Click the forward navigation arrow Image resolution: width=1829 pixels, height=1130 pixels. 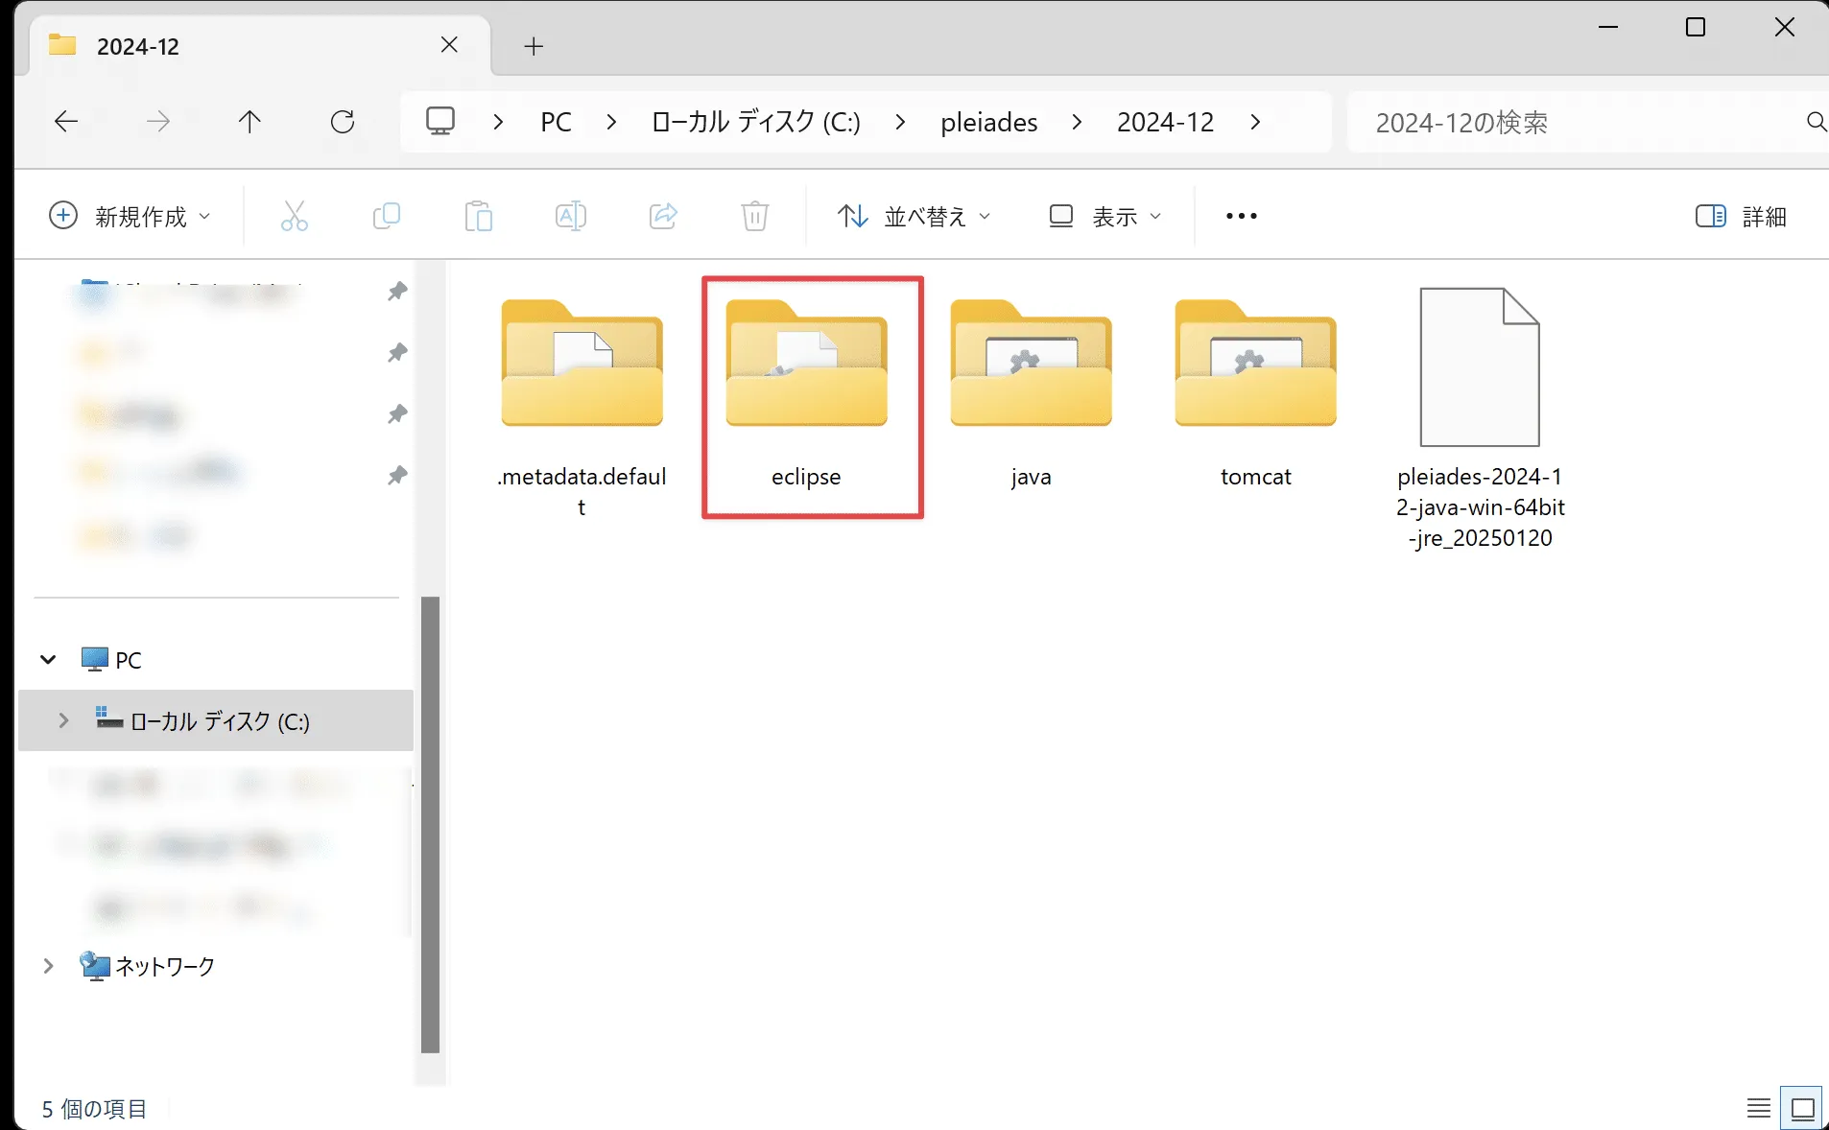click(158, 122)
